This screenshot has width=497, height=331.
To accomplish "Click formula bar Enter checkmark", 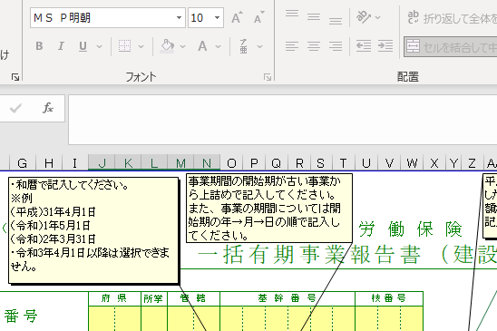I will tap(15, 109).
